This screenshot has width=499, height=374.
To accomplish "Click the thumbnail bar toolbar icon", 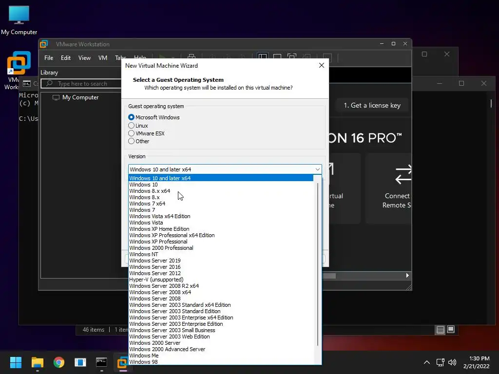I will tap(277, 57).
